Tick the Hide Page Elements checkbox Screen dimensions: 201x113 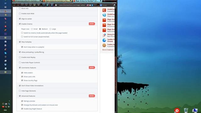(x=20, y=91)
